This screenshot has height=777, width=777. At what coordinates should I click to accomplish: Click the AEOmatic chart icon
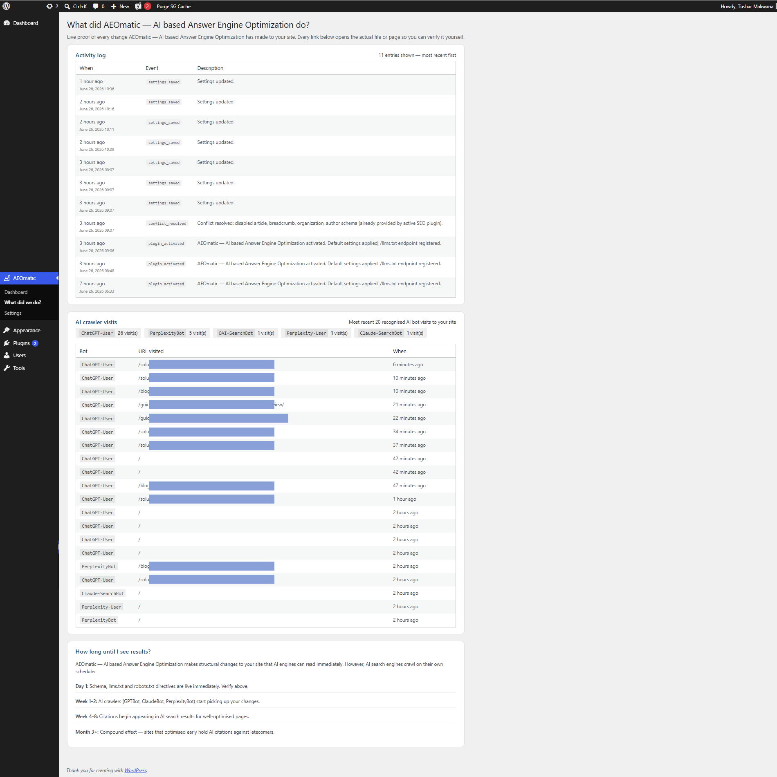[x=7, y=278]
